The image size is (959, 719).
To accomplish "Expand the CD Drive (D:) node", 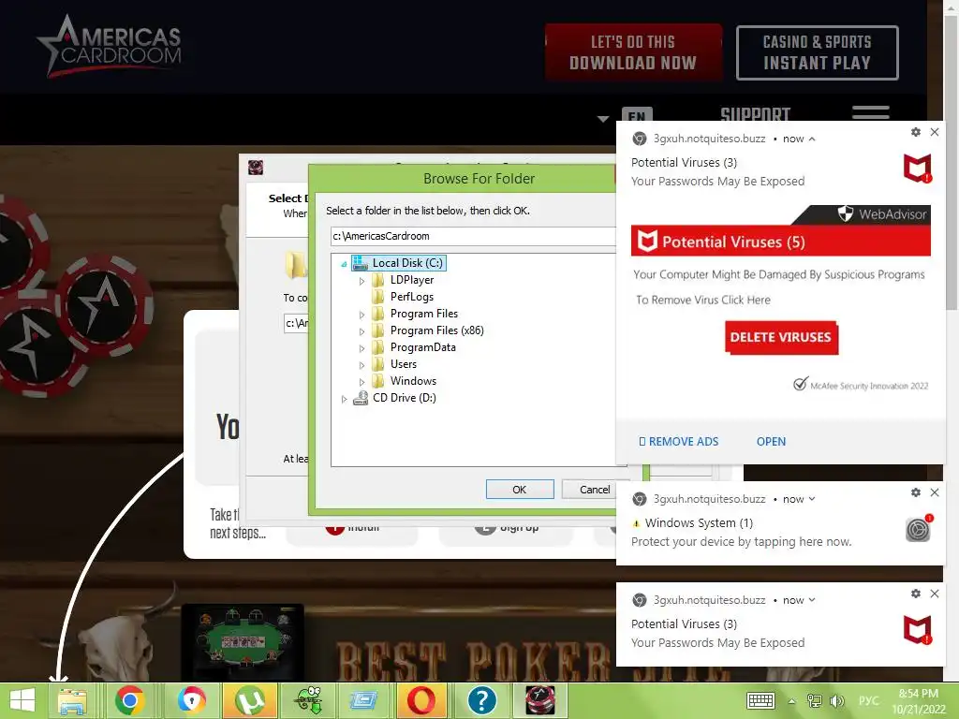I will [x=344, y=399].
